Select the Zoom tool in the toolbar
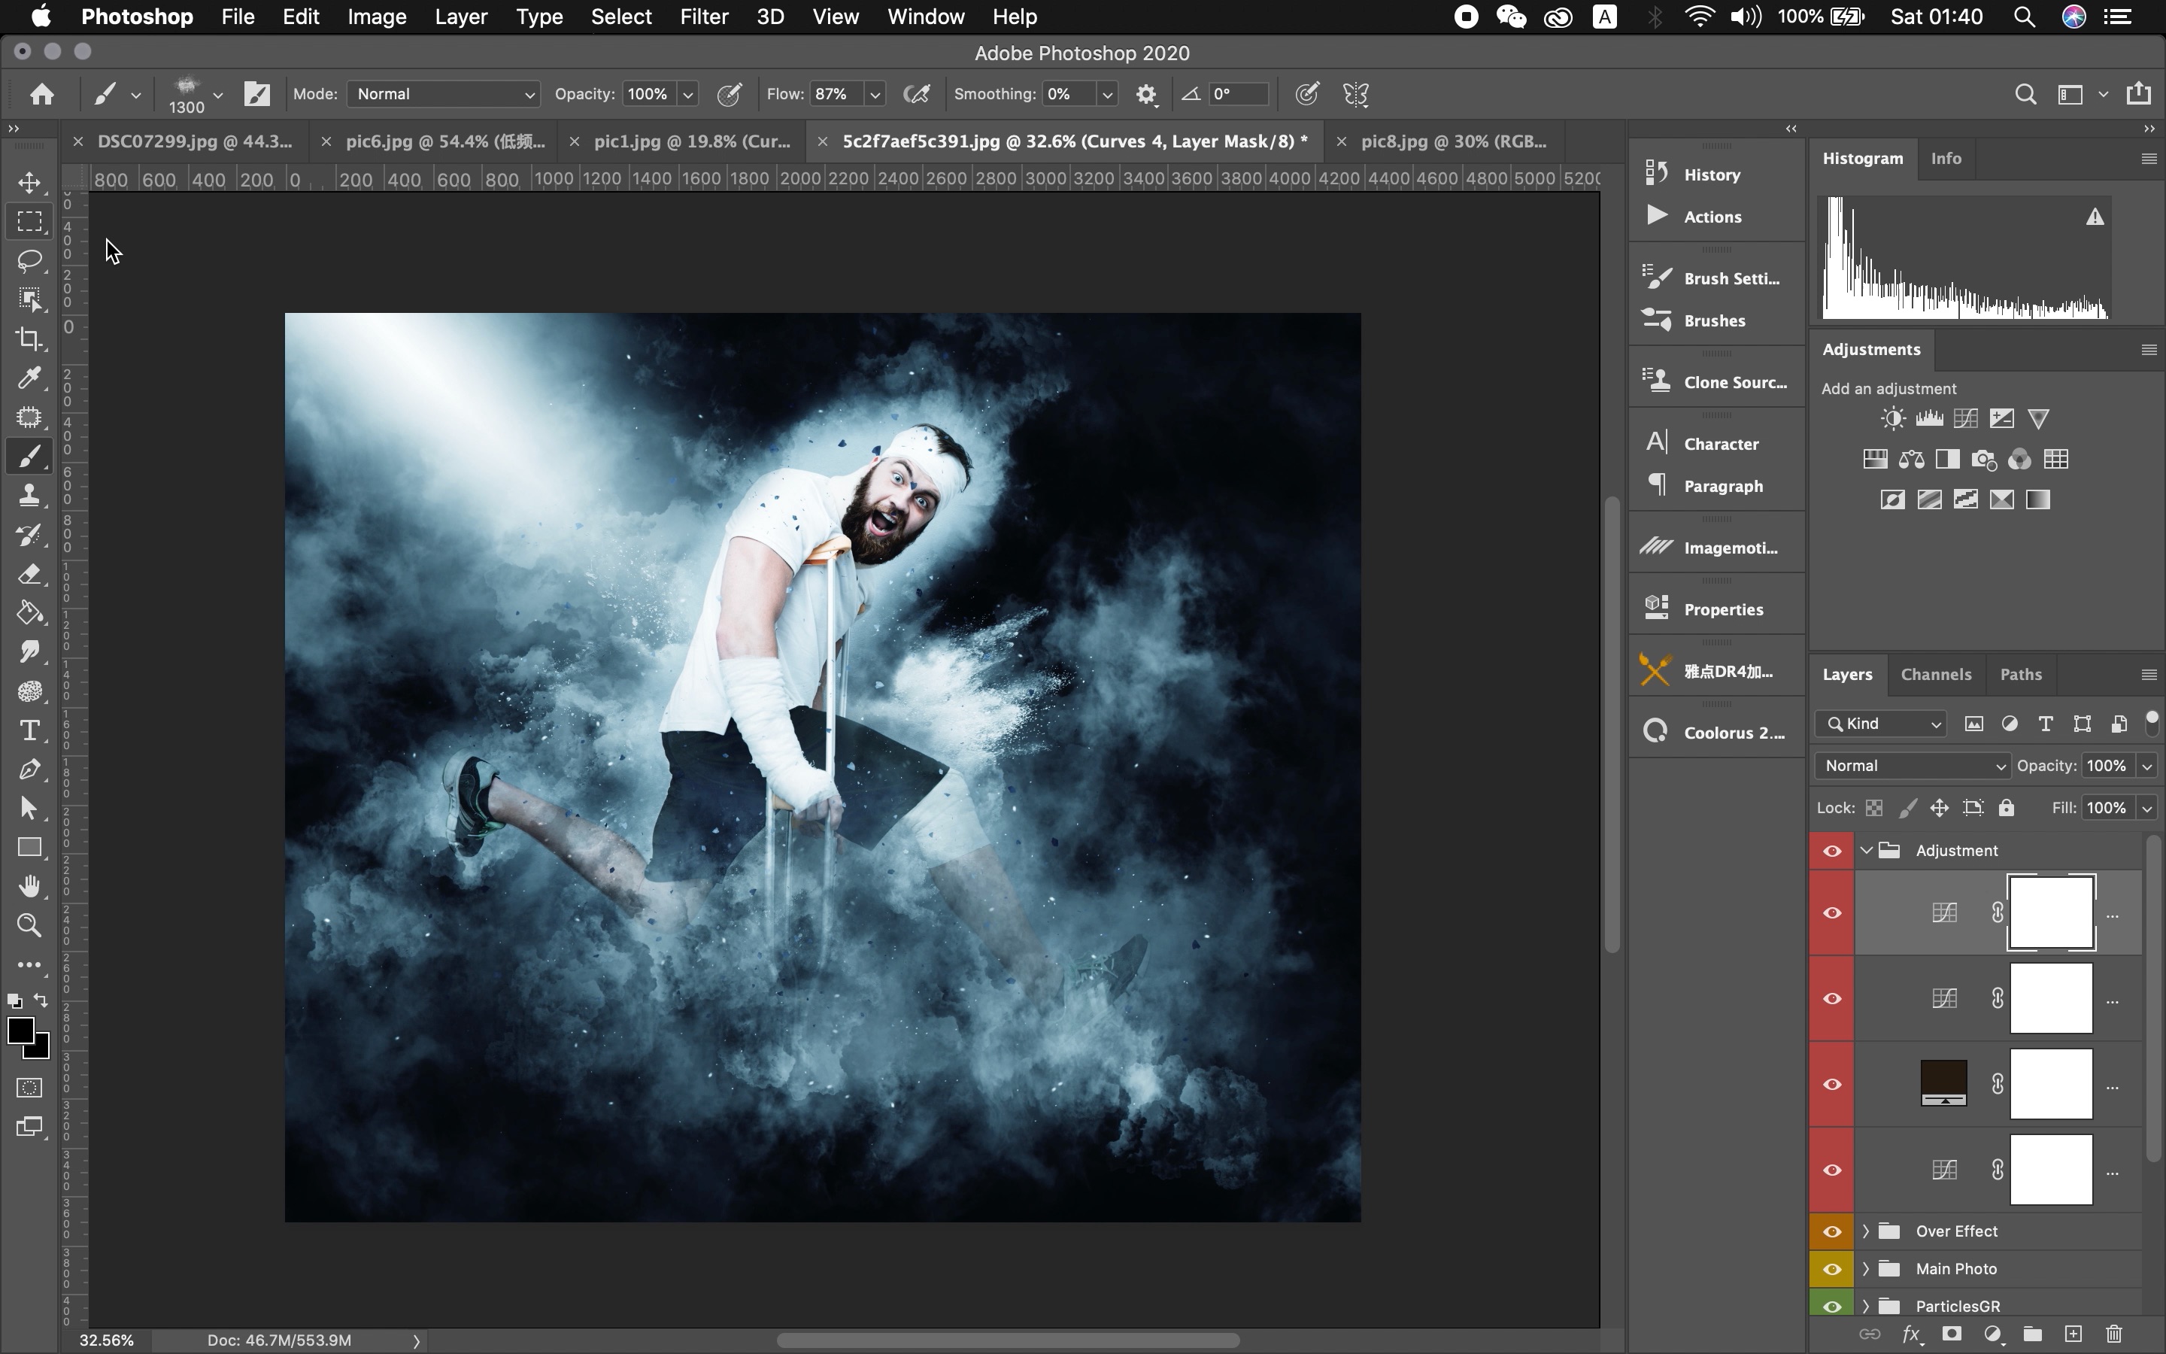The image size is (2166, 1354). 29,925
